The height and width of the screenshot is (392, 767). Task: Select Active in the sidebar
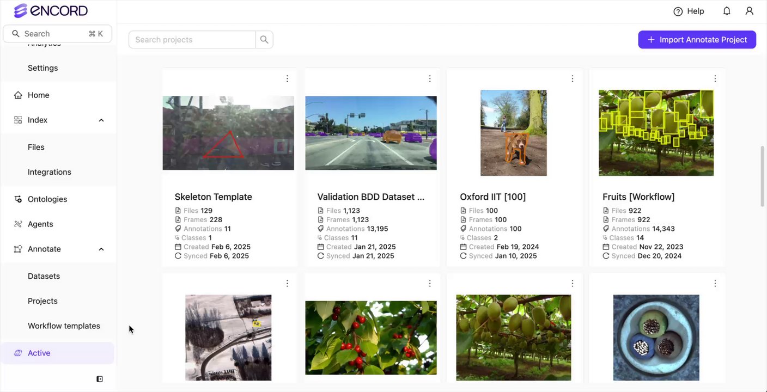click(57, 353)
